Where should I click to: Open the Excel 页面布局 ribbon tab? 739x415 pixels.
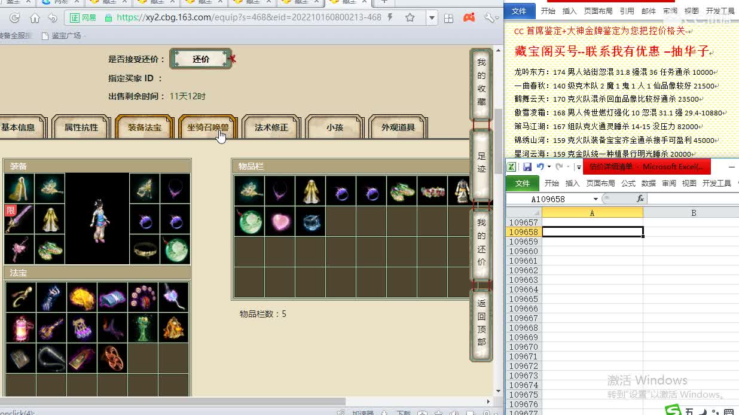point(600,184)
